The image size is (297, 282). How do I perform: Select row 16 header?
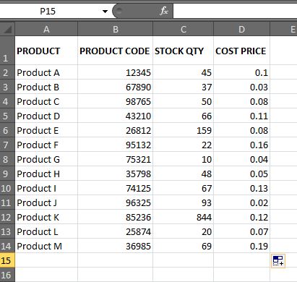tap(7, 275)
